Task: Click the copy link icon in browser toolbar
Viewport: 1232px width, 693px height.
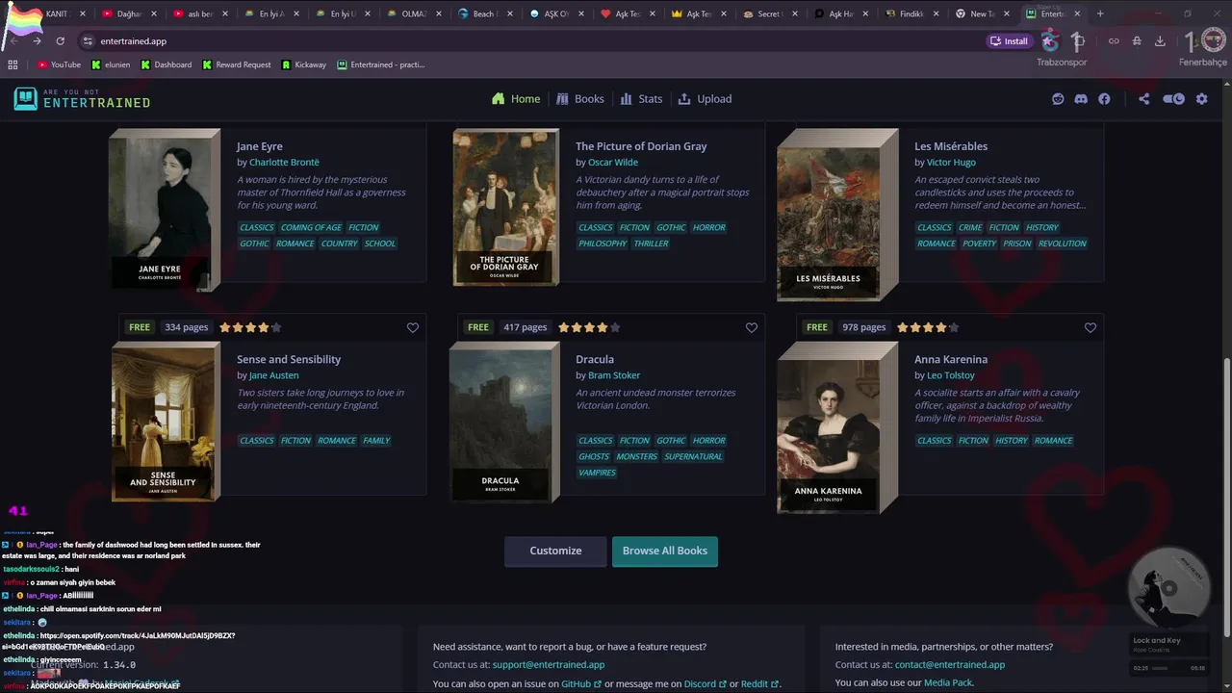Action: pos(1114,41)
